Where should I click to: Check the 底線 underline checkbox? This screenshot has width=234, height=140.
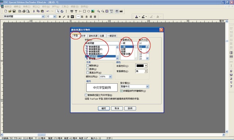pyautogui.click(x=88, y=69)
